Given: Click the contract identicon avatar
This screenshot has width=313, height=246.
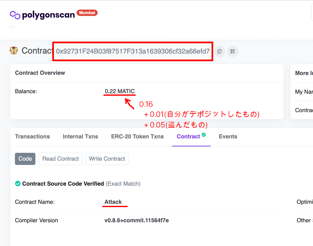Looking at the screenshot, I should [14, 51].
